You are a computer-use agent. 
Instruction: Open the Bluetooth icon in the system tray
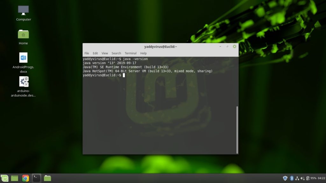[292, 178]
